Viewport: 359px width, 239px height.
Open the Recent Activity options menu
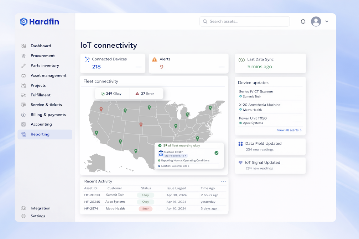(223, 181)
